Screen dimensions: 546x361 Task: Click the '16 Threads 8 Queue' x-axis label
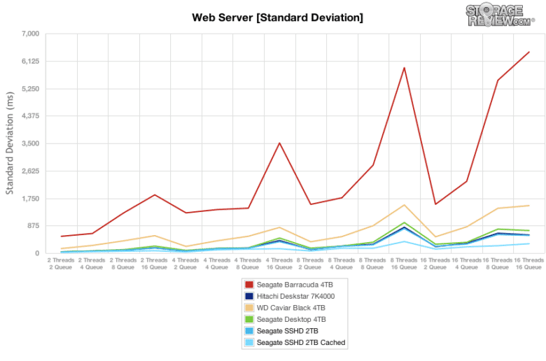498,264
